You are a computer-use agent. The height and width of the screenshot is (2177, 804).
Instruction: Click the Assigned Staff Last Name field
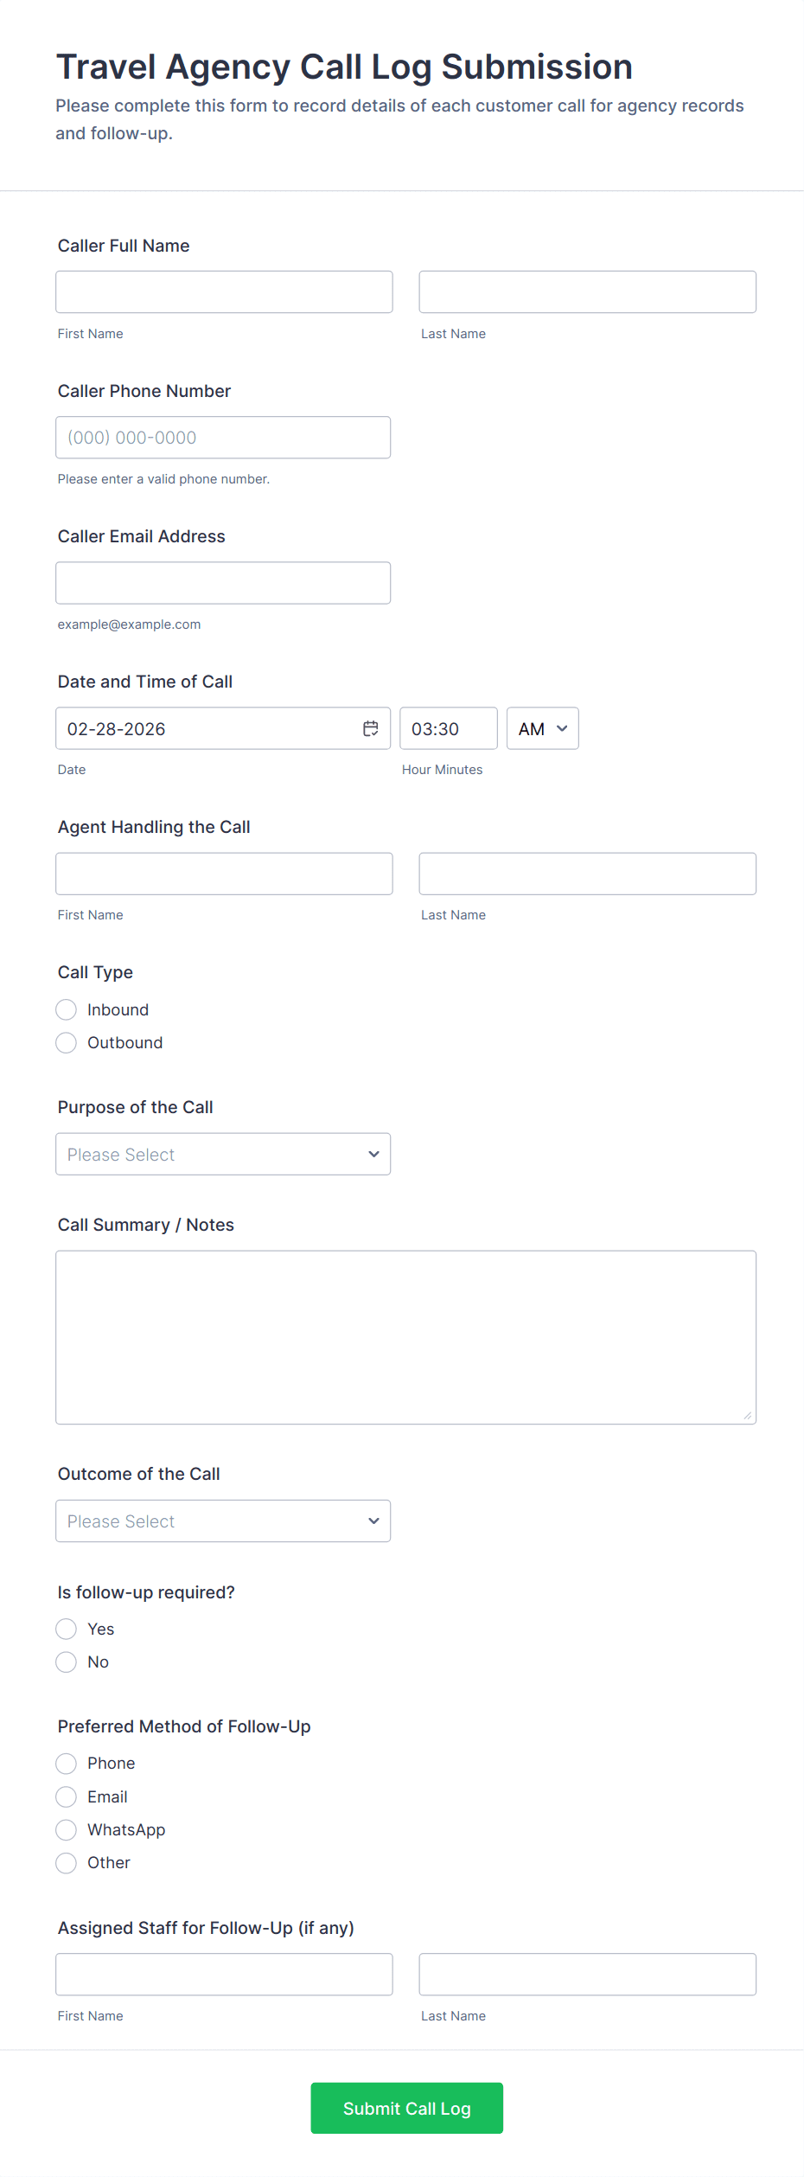587,1974
